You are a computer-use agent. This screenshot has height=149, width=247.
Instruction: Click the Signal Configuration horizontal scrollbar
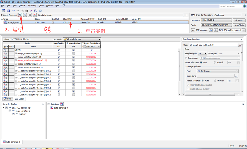pos(210,95)
